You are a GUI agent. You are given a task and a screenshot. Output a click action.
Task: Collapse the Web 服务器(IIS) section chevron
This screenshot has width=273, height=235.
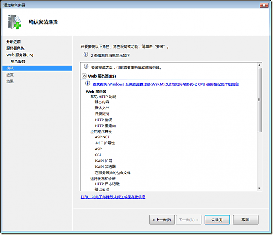tap(84, 75)
